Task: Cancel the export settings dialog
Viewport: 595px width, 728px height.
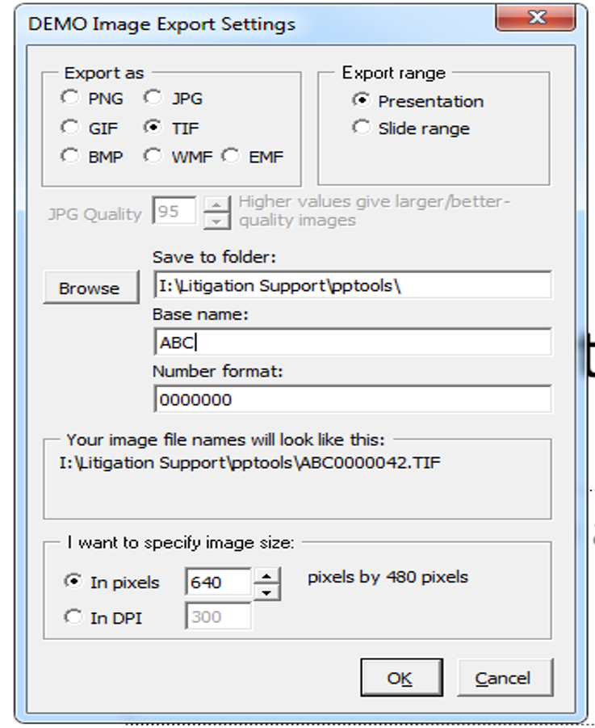Action: pyautogui.click(x=505, y=677)
